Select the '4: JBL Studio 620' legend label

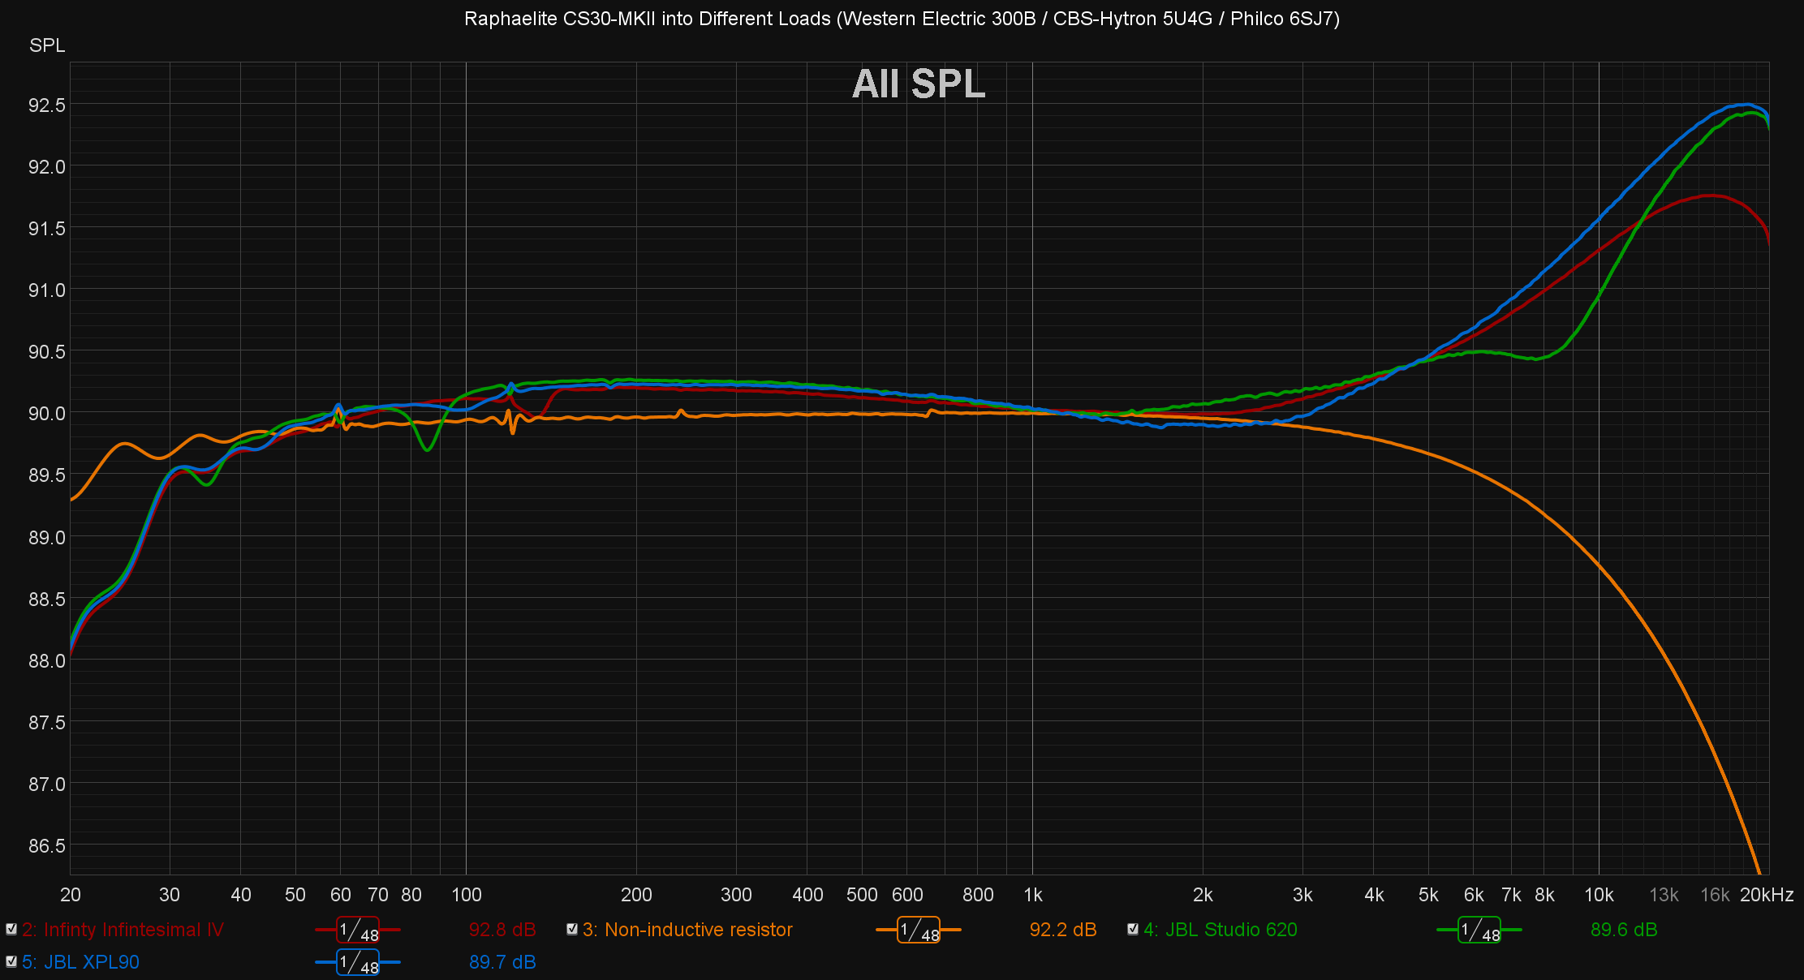click(x=1221, y=930)
